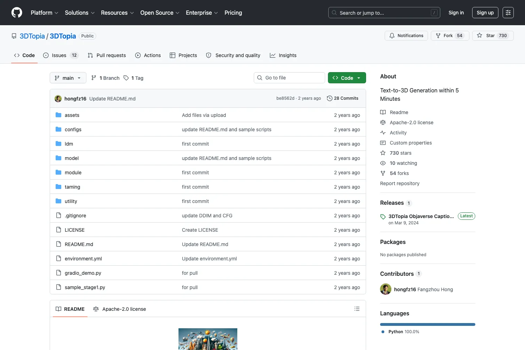This screenshot has height=350, width=525.
Task: Open hongfz16 avatar in Contributors
Action: tap(386, 289)
